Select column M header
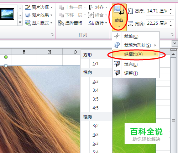The height and width of the screenshot is (153, 178). (24, 52)
